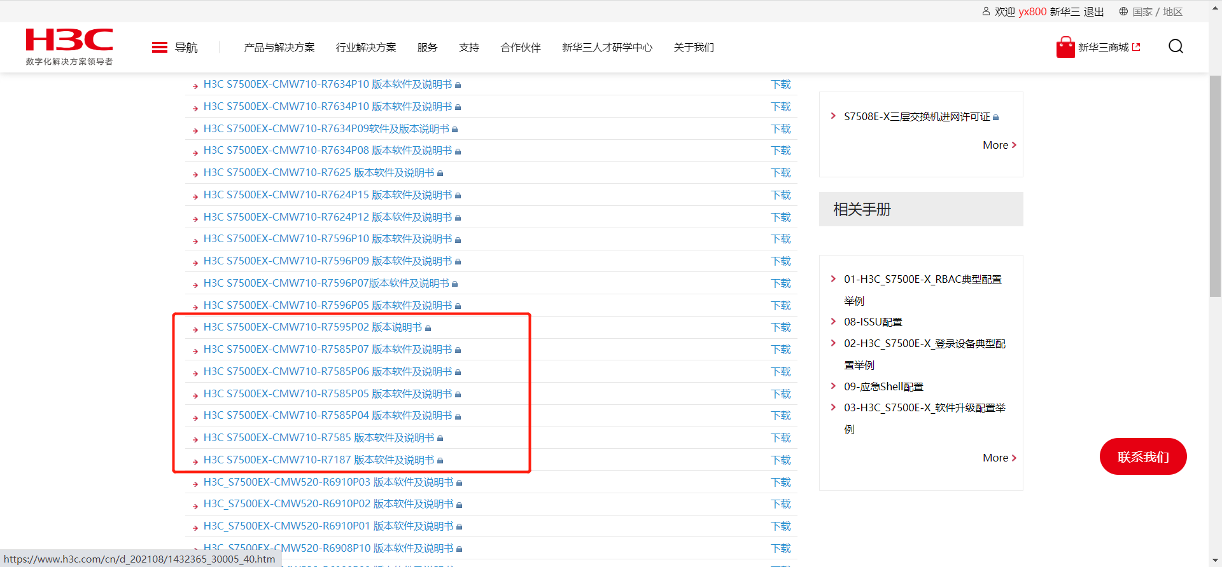Click the 导航 label
Viewport: 1222px width, 567px height.
point(186,48)
